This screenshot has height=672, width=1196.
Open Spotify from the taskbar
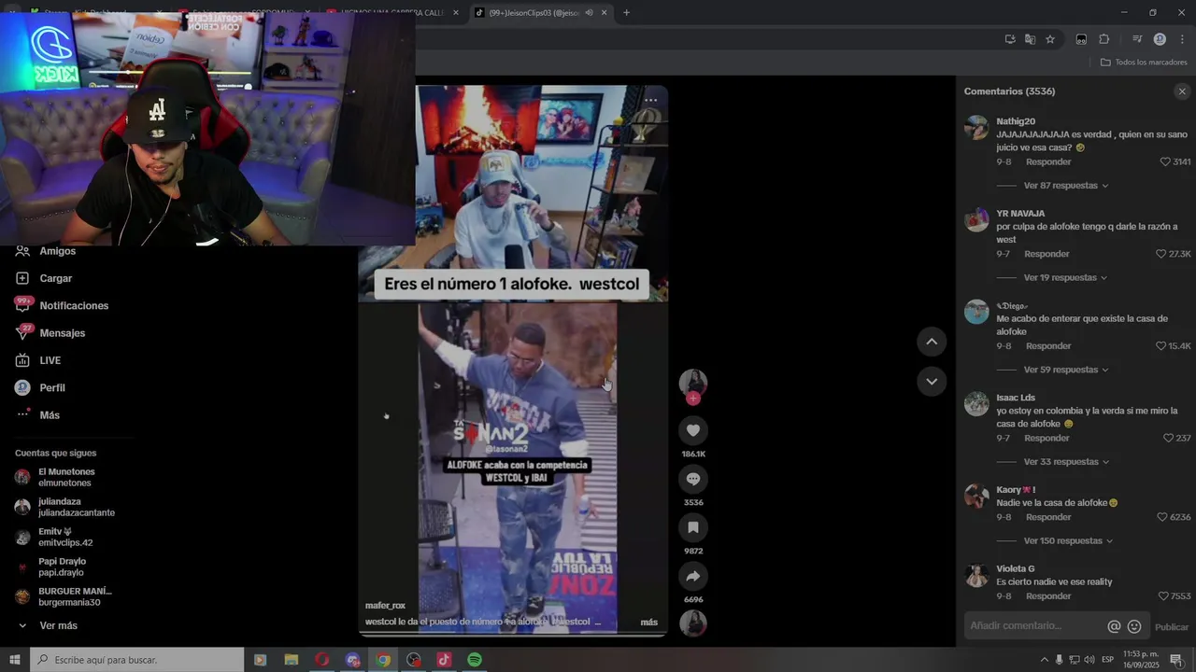tap(475, 660)
